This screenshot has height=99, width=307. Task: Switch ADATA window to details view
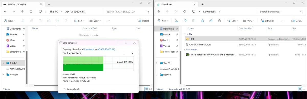146,89
